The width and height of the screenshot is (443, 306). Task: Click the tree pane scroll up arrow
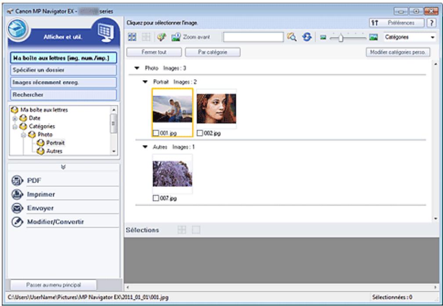pyautogui.click(x=114, y=110)
